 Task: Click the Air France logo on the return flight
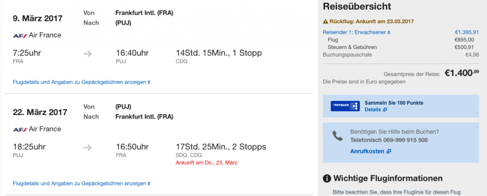(x=20, y=129)
